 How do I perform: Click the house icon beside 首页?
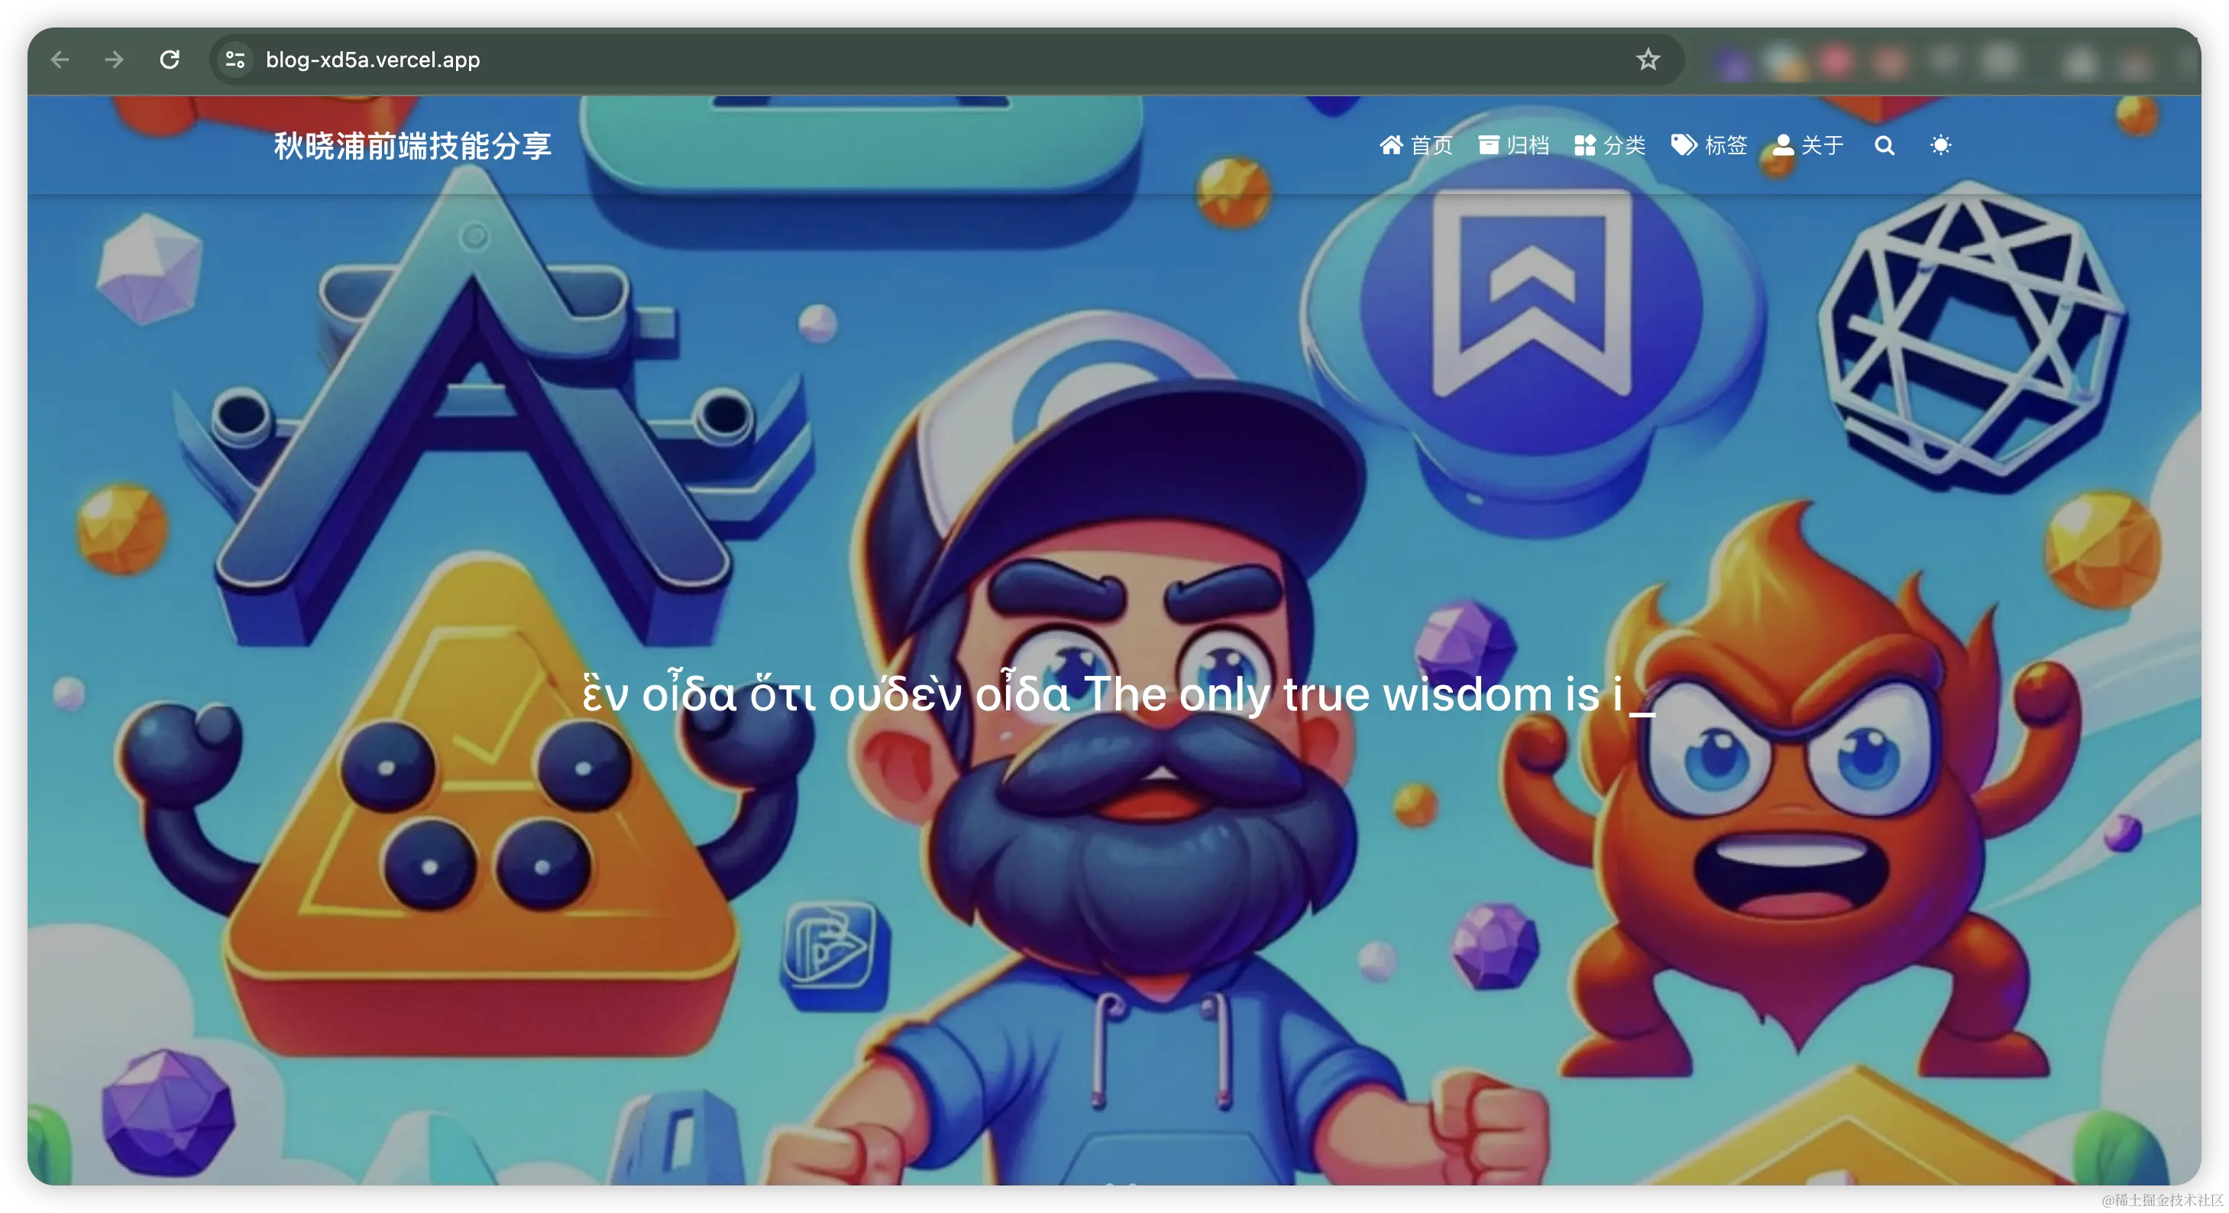pos(1390,145)
